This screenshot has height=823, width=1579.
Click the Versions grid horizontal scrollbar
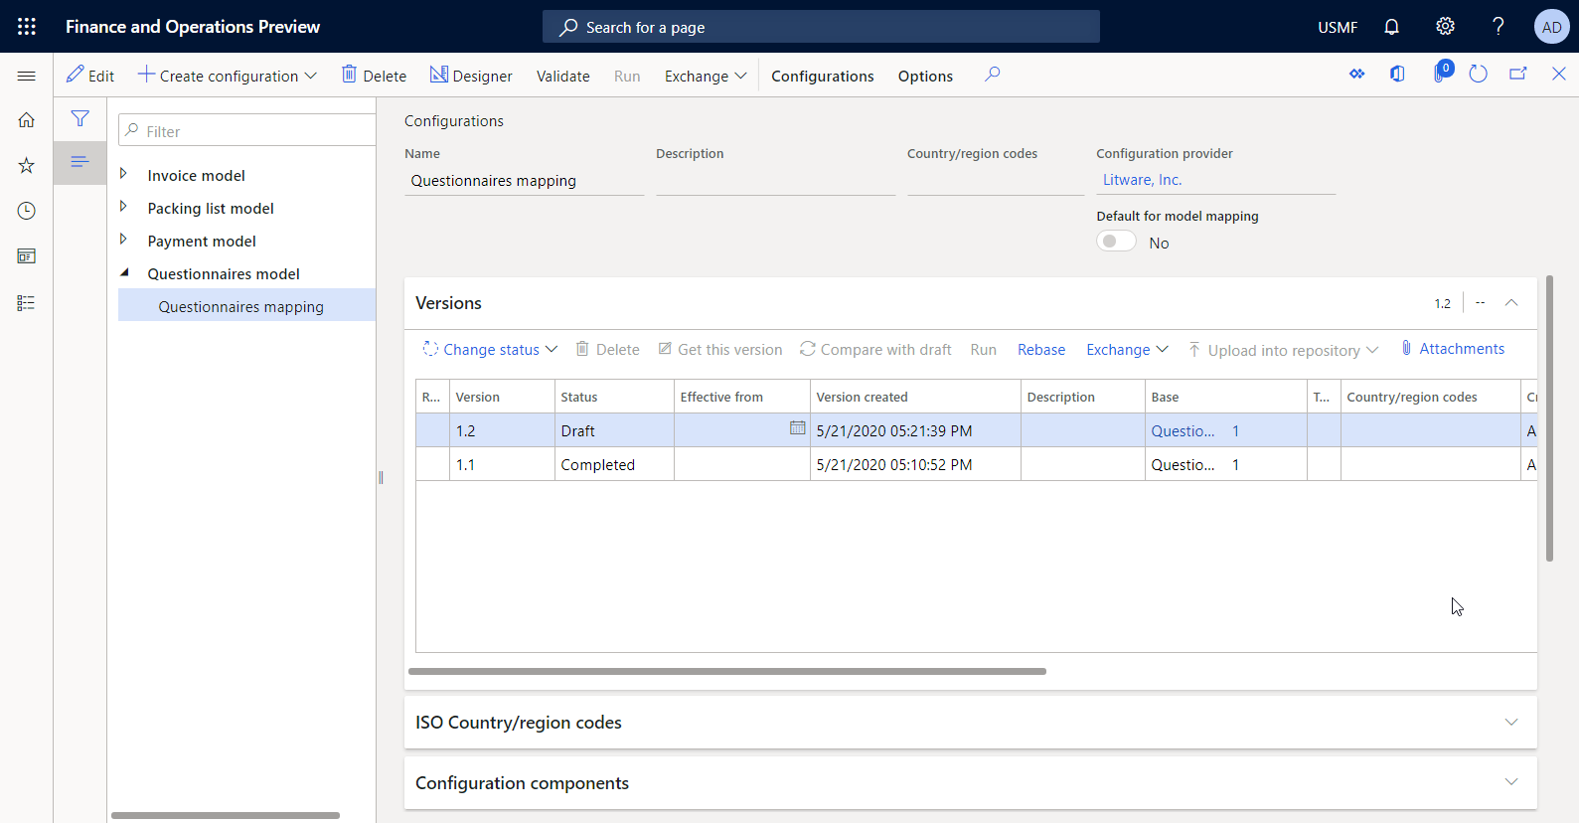(726, 671)
